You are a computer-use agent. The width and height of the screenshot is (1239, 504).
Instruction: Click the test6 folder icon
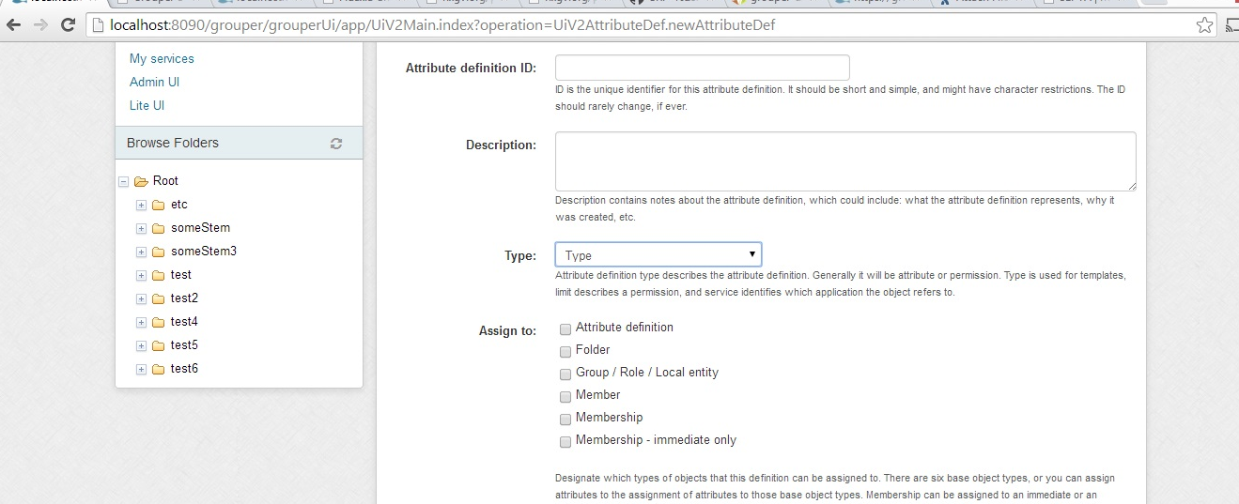point(158,369)
